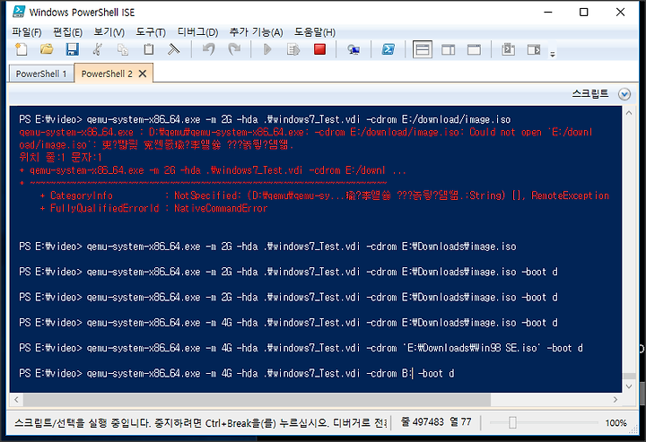The width and height of the screenshot is (646, 442).
Task: Expand toolbar overflow options arrow
Action: 553,54
